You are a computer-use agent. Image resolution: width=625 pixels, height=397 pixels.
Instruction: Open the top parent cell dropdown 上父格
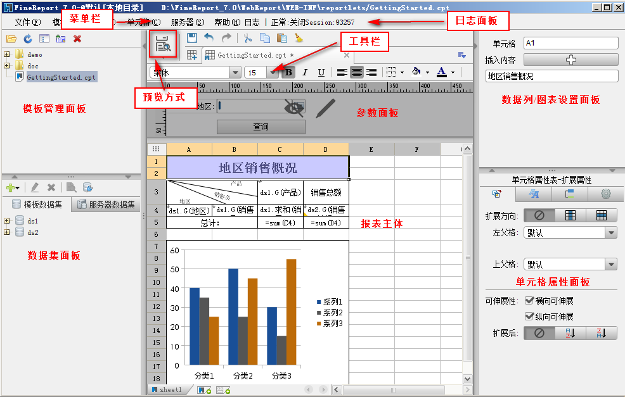pyautogui.click(x=611, y=264)
